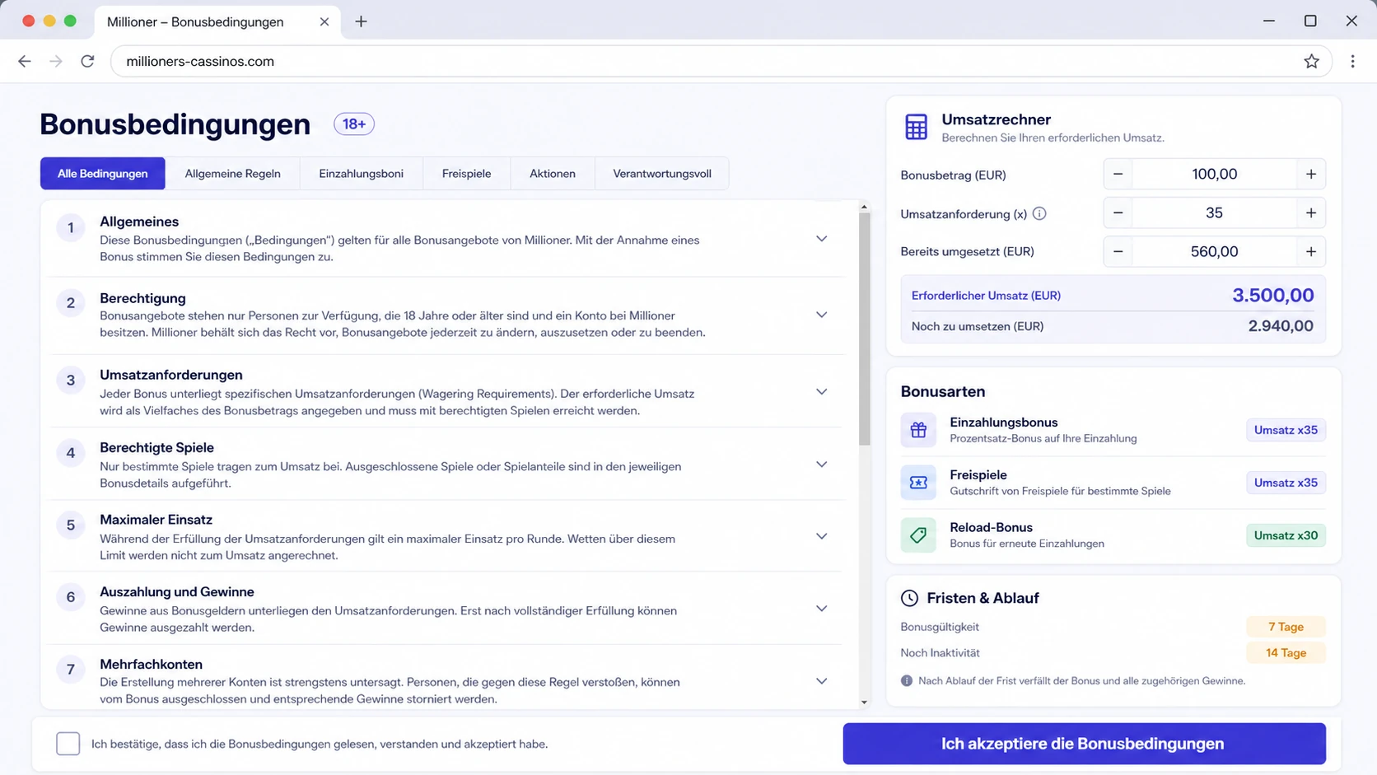Tick the confirmation checkbox for Bonusbedingungen
The width and height of the screenshot is (1377, 775).
tap(68, 744)
